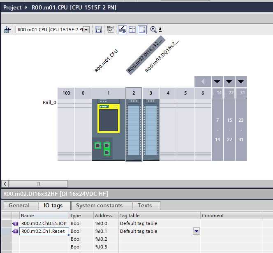Click slot 5 header on the rail
This screenshot has width=273, height=253.
(185, 93)
